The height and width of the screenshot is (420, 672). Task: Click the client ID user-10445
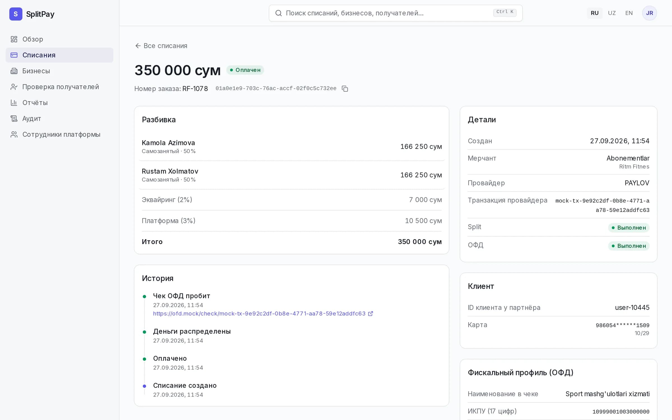(x=632, y=307)
